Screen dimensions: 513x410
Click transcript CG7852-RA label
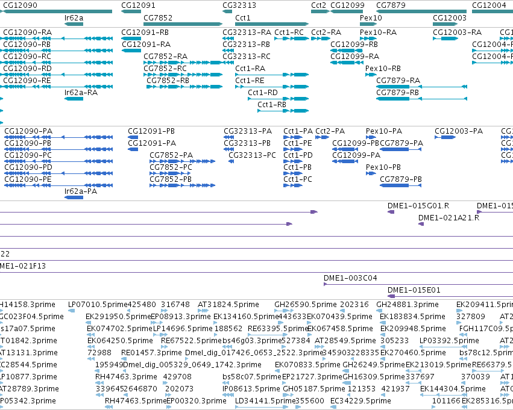click(166, 57)
